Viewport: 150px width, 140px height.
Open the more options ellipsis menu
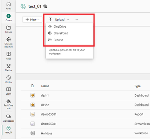point(76,19)
